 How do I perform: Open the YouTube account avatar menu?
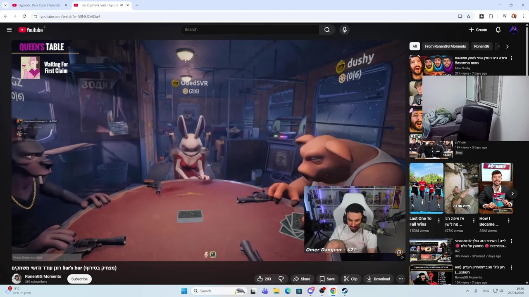[513, 30]
